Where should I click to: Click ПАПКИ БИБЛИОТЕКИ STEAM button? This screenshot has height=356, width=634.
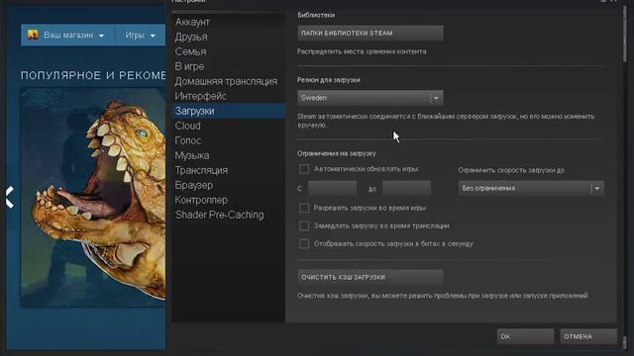(x=370, y=33)
